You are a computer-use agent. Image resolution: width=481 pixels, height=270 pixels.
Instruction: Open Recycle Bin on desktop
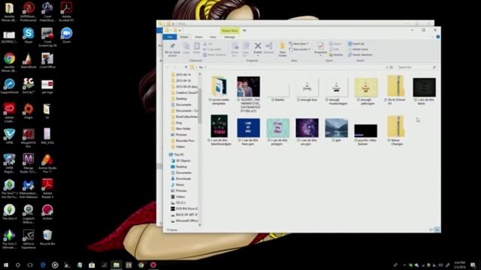coord(47,238)
